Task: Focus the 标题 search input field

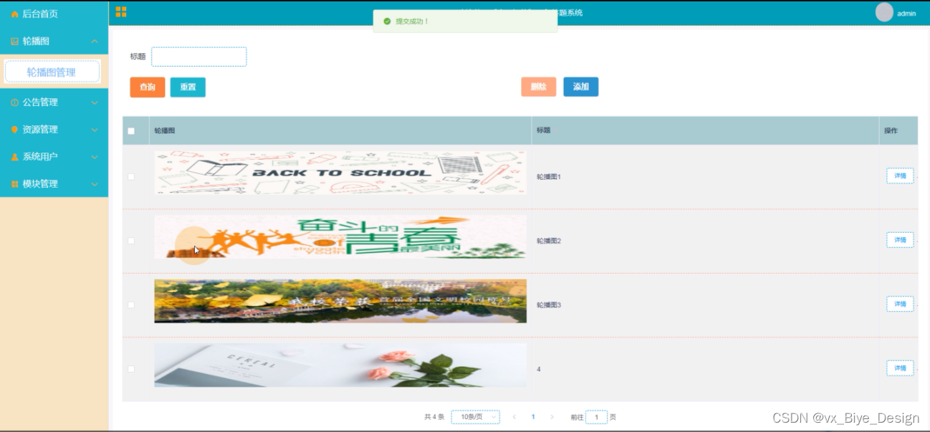Action: pos(199,57)
